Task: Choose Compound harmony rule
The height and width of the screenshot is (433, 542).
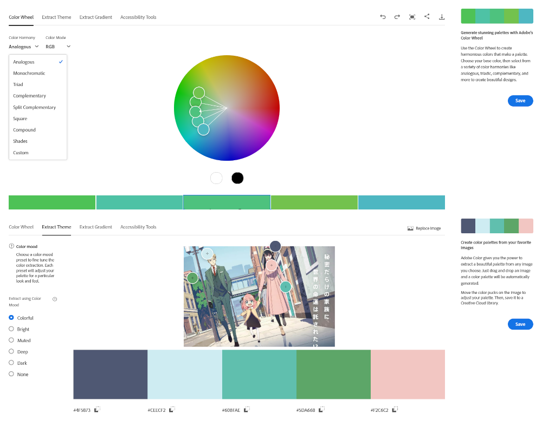Action: tap(38, 130)
